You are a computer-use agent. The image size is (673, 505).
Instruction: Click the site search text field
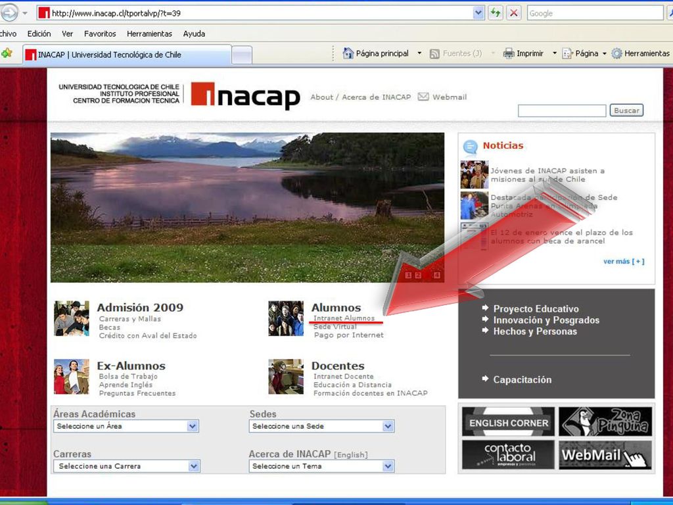pos(562,110)
